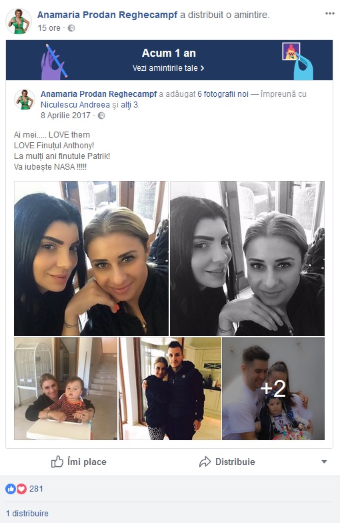Open the 8 Aprilie 2017 timestamp

[x=65, y=116]
